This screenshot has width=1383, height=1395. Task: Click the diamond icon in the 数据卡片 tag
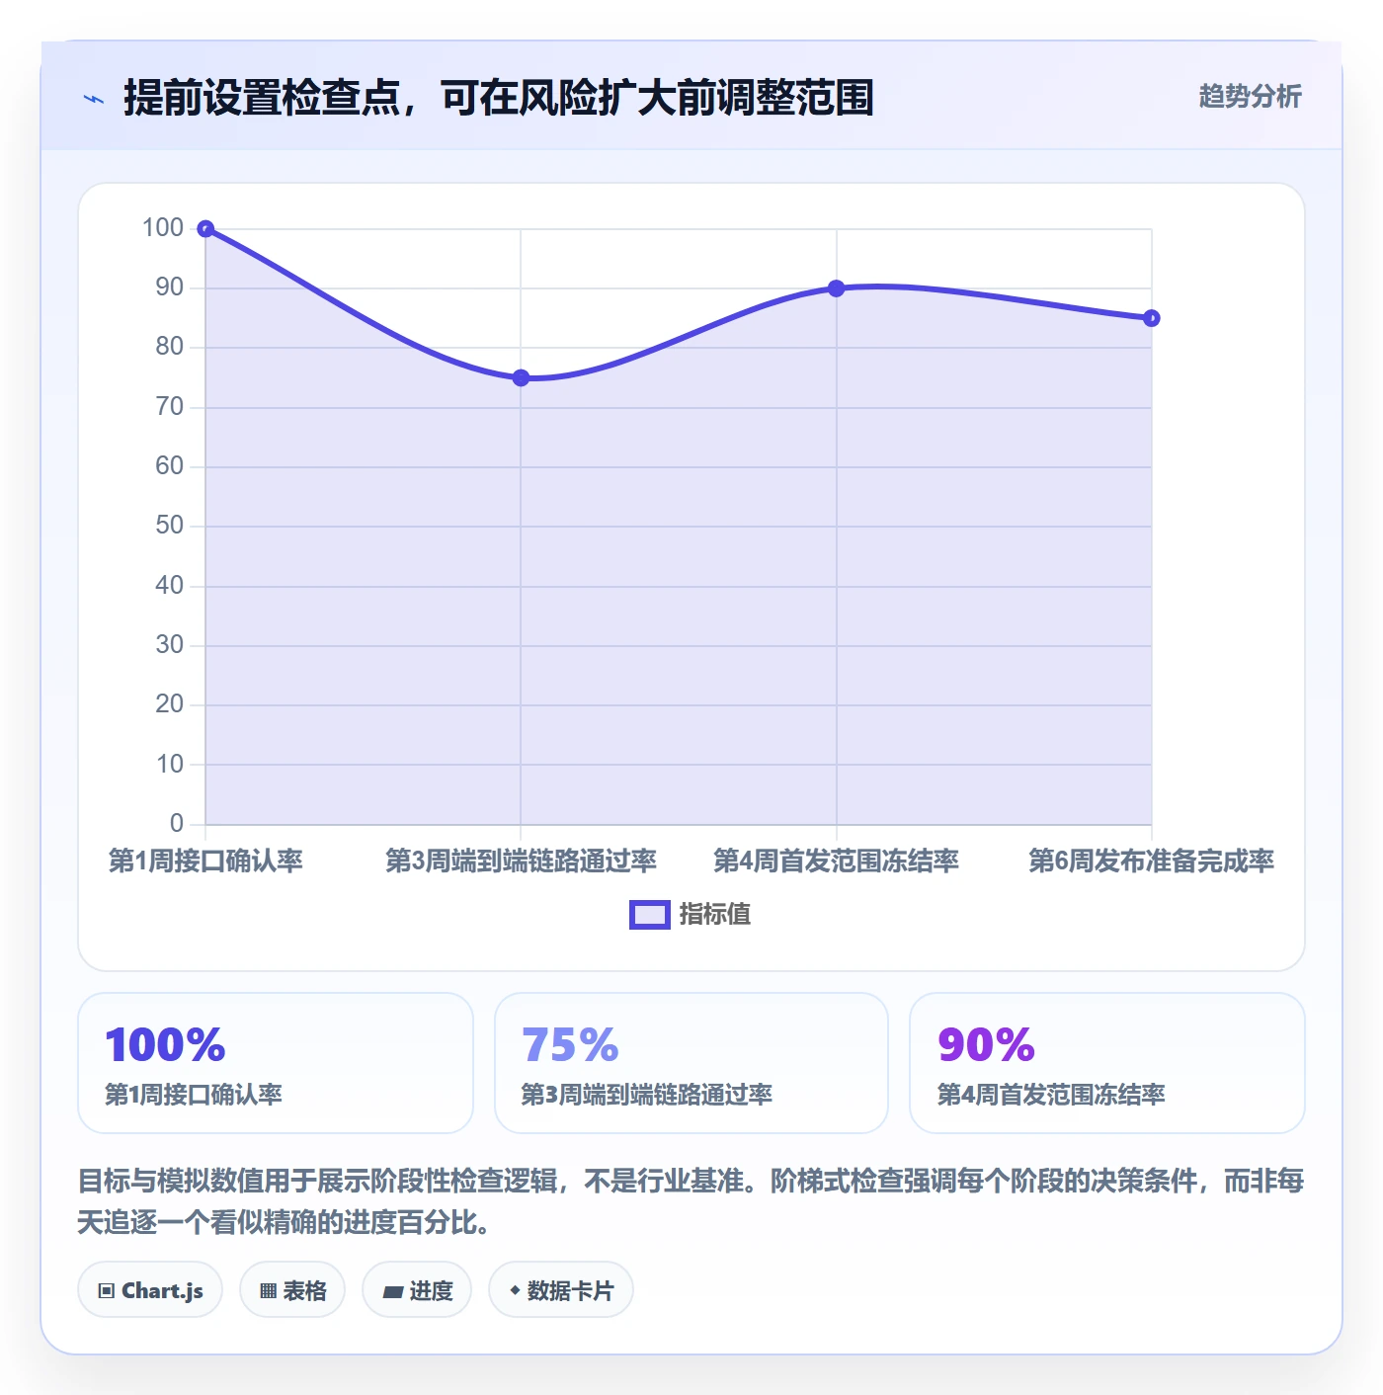point(515,1290)
